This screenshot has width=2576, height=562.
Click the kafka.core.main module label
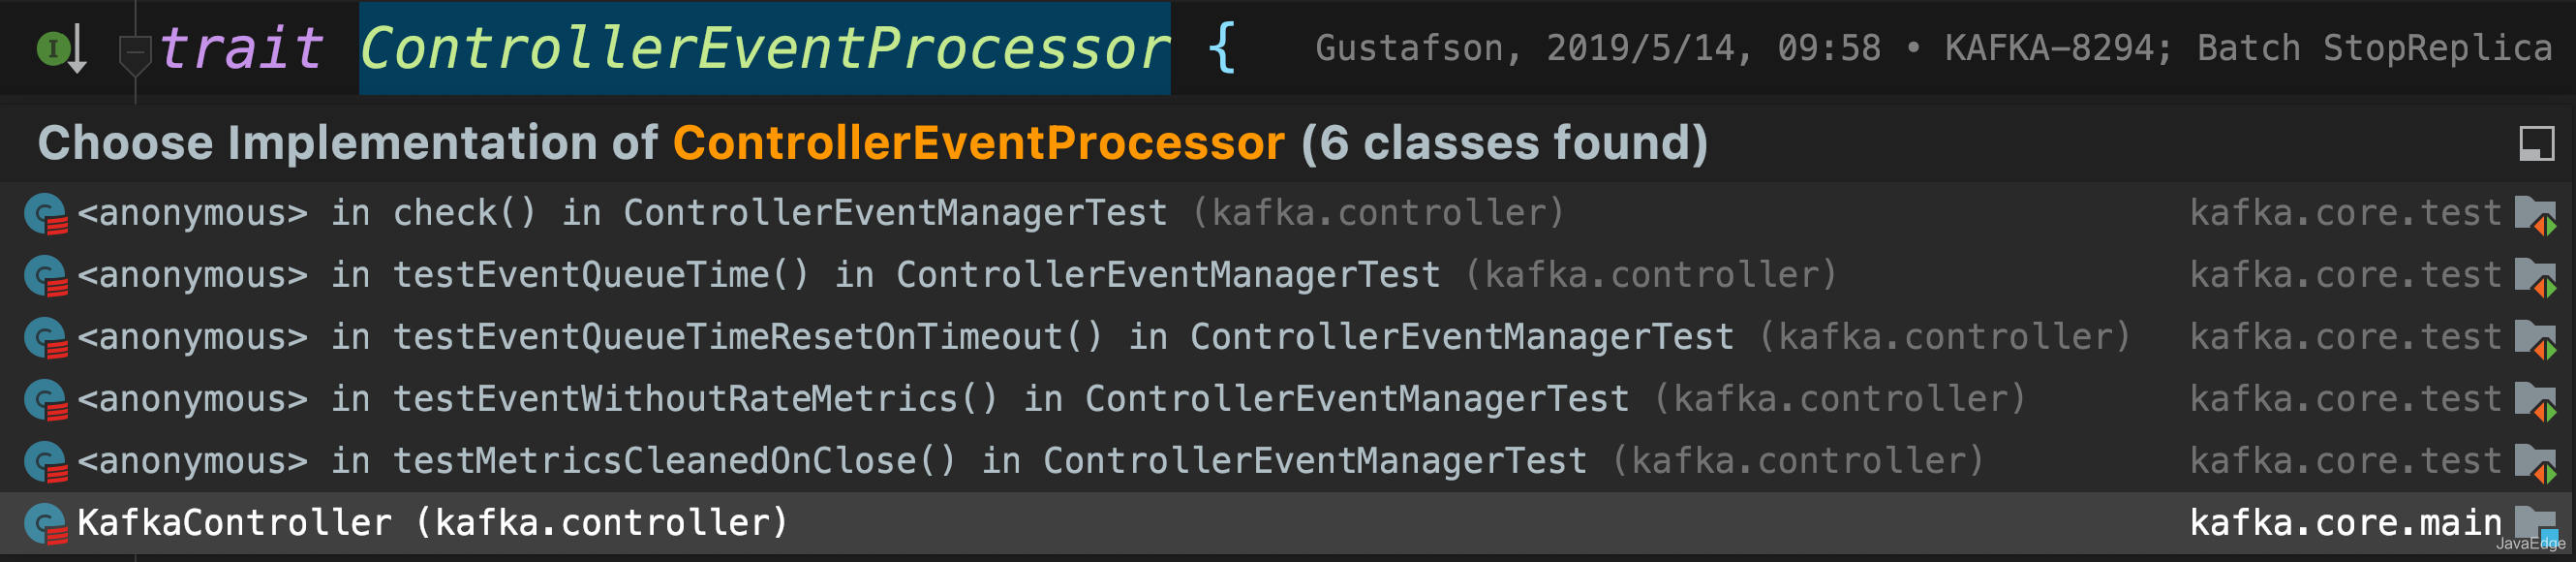(2345, 523)
